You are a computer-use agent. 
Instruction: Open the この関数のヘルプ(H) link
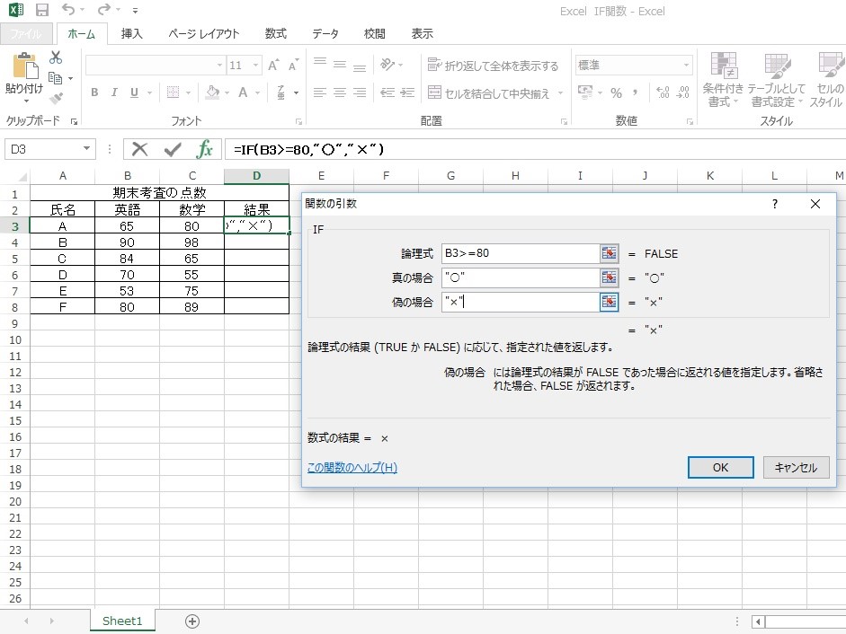[352, 468]
